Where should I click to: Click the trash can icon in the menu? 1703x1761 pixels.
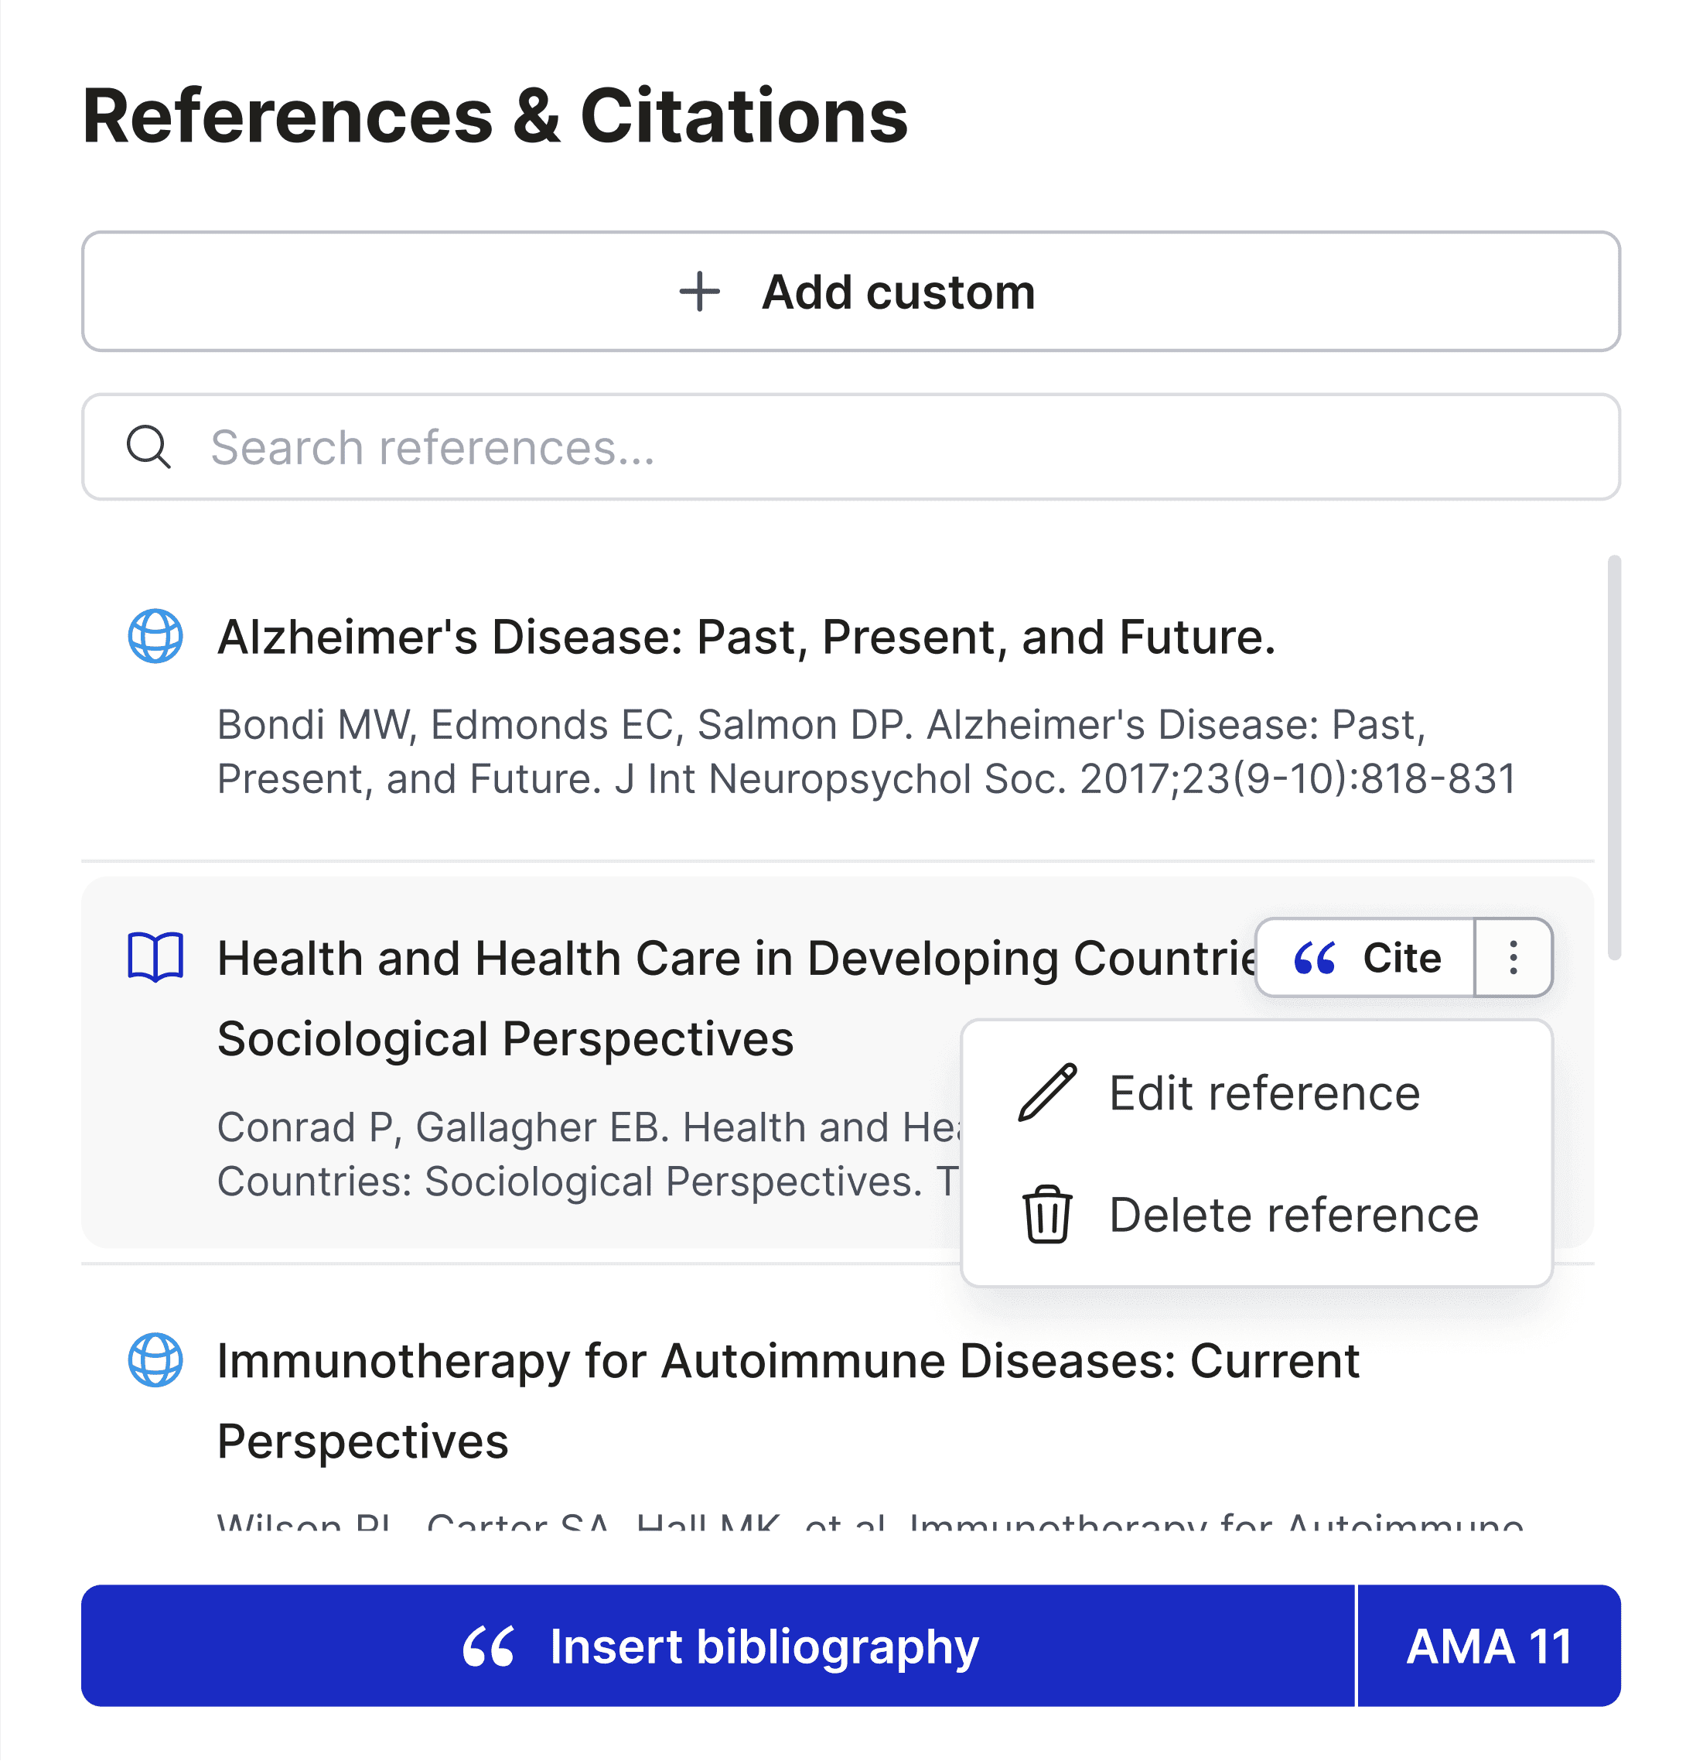tap(1047, 1215)
